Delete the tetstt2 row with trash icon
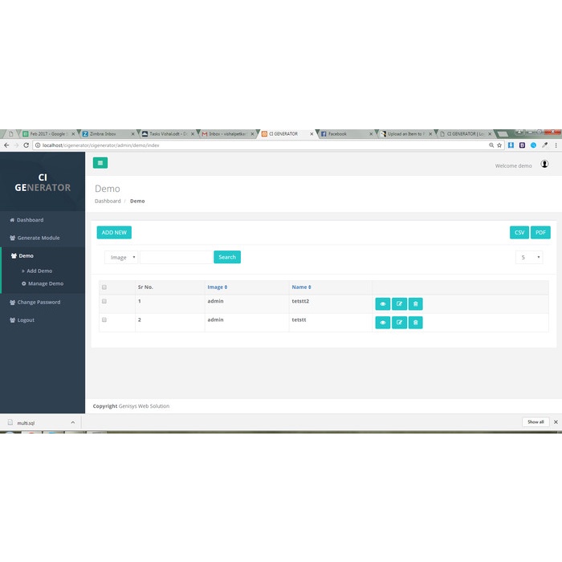 pos(415,304)
